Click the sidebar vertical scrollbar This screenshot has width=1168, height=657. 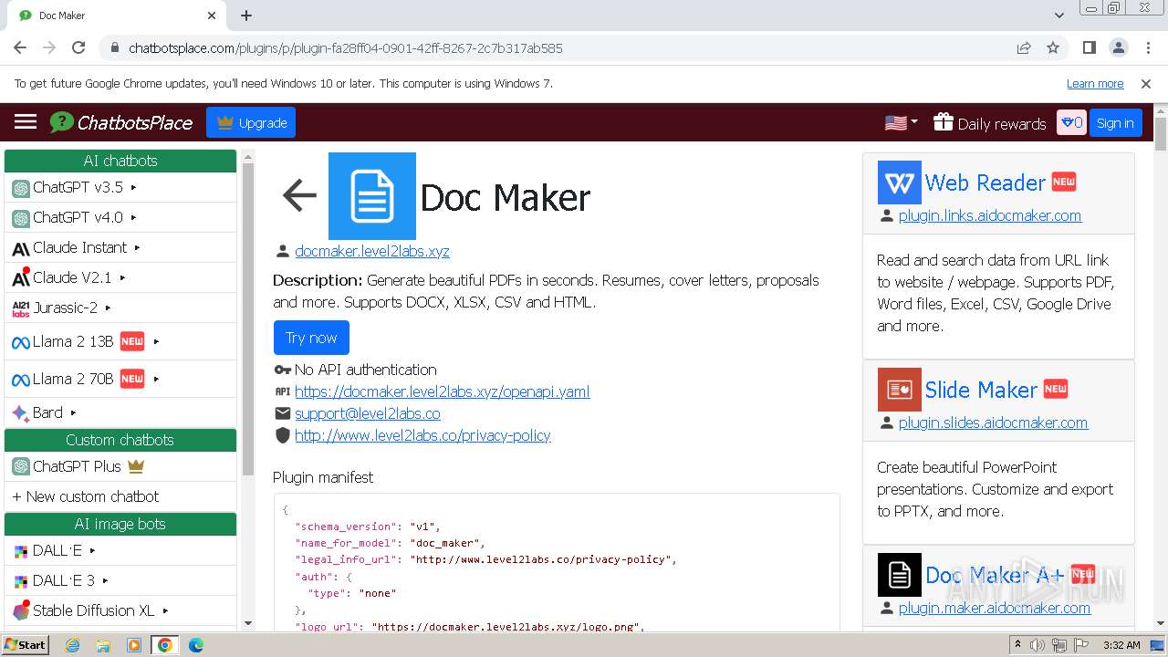point(248,319)
